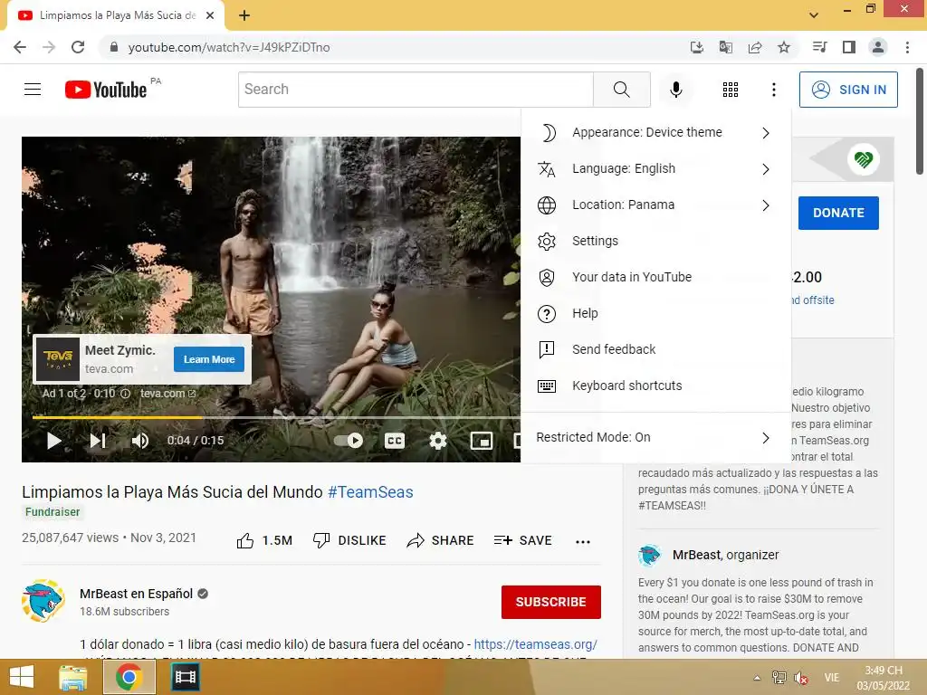This screenshot has height=695, width=927.
Task: Bookmark this page with the star icon
Action: (784, 47)
